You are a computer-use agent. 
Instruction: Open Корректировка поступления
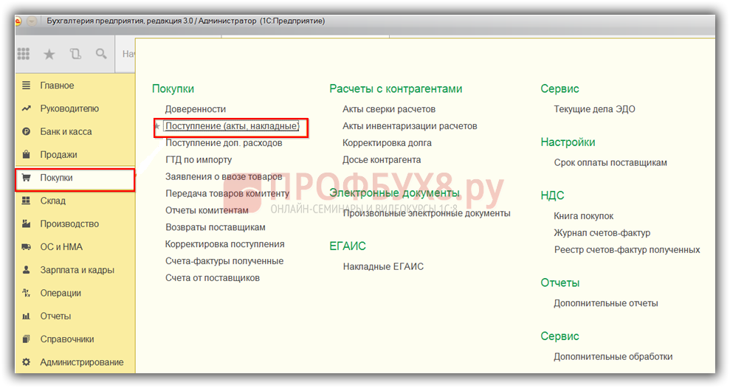tap(225, 244)
